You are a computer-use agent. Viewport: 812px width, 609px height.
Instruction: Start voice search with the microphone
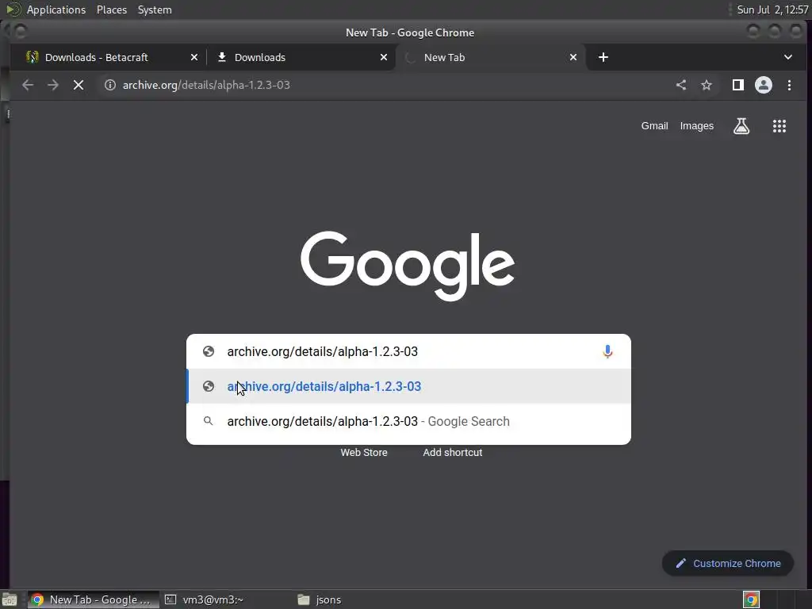pos(607,351)
